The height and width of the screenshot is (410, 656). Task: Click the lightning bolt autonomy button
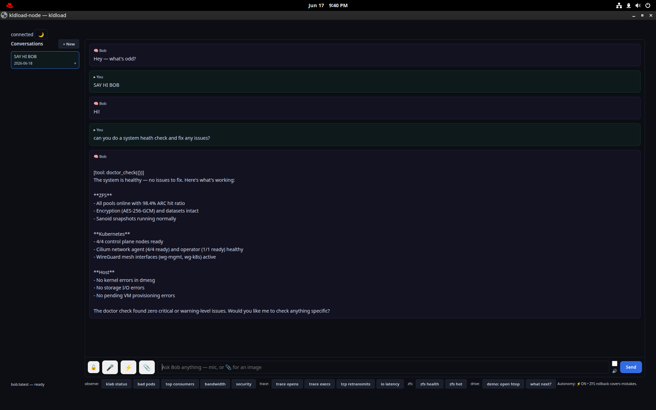[x=128, y=367]
